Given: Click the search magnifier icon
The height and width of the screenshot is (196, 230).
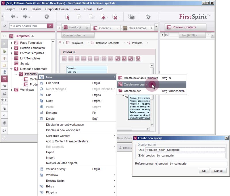Looking at the screenshot, I should (5, 26).
